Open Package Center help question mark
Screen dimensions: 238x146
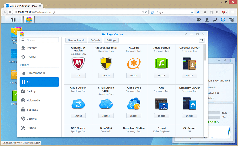pyautogui.click(x=186, y=34)
